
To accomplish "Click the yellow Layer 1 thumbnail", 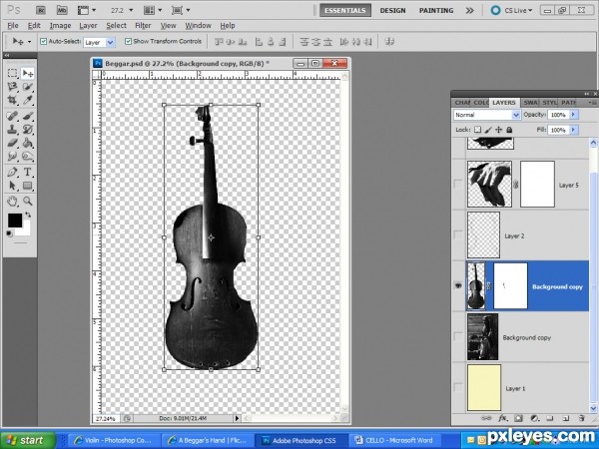I will tap(483, 387).
